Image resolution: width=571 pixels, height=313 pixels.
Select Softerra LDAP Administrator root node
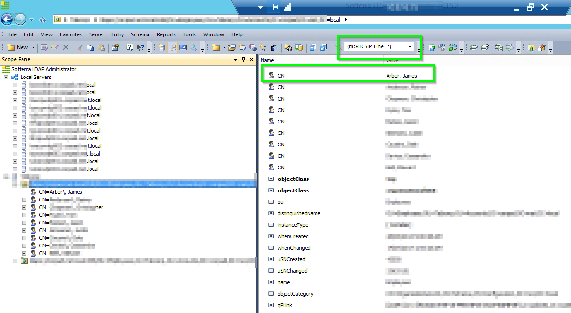(44, 69)
